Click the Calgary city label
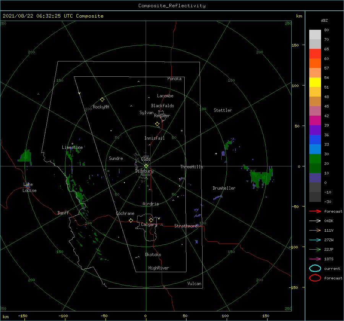The height and width of the screenshot is (321, 344). [149, 224]
